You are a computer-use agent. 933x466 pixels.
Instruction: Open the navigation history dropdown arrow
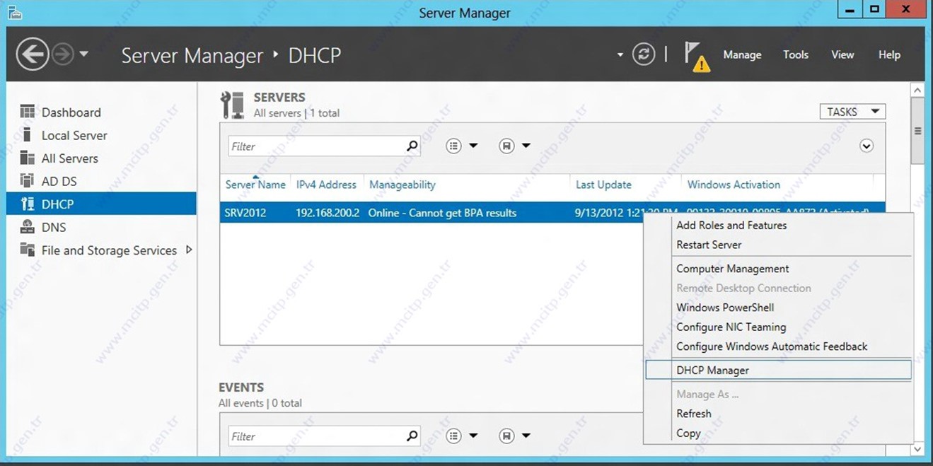[x=83, y=54]
